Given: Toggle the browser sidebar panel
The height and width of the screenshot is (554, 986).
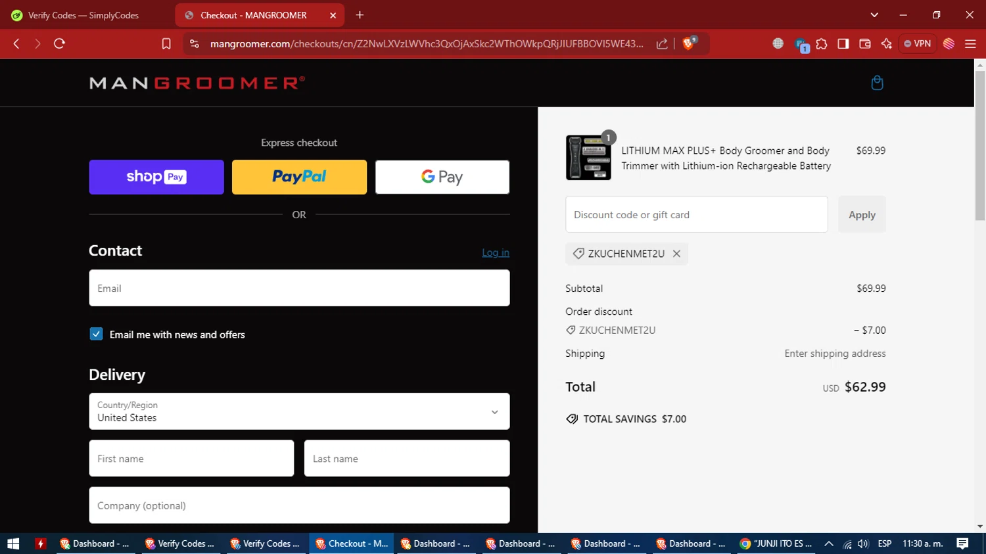Looking at the screenshot, I should 843,43.
